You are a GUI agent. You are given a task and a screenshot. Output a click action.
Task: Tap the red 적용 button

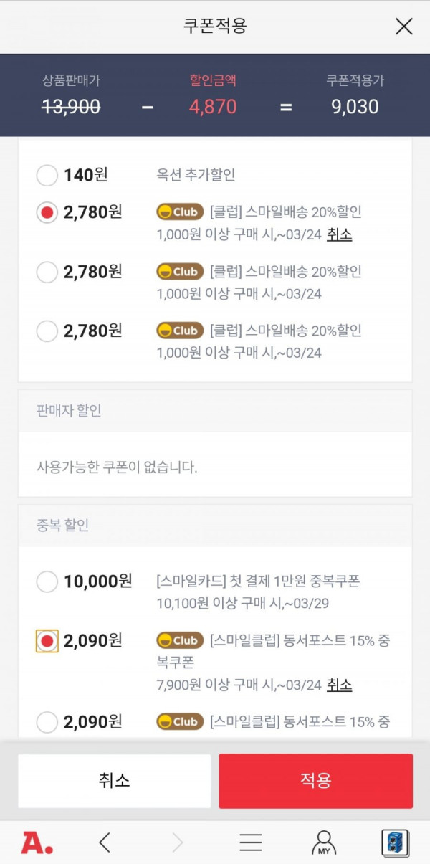(x=316, y=781)
